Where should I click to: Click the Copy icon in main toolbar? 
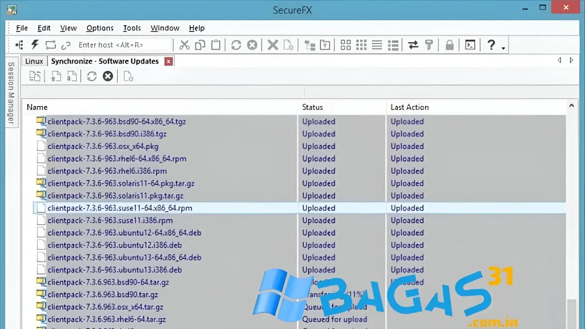(200, 45)
